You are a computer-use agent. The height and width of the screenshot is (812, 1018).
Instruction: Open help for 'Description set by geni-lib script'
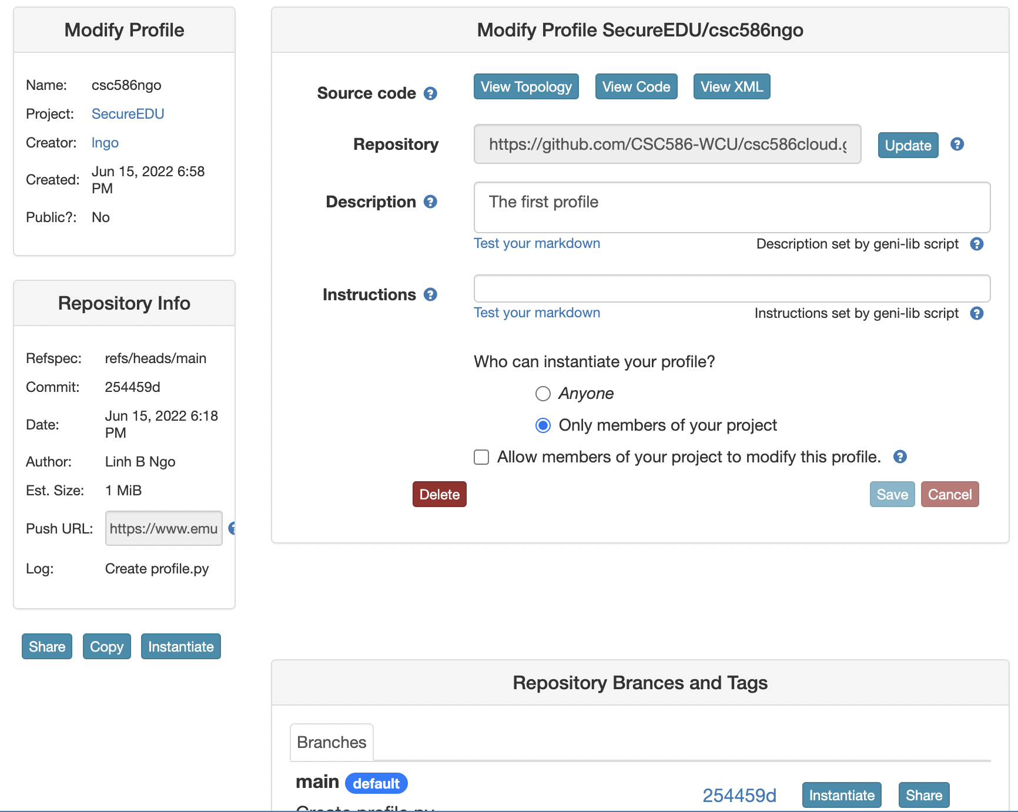click(977, 244)
